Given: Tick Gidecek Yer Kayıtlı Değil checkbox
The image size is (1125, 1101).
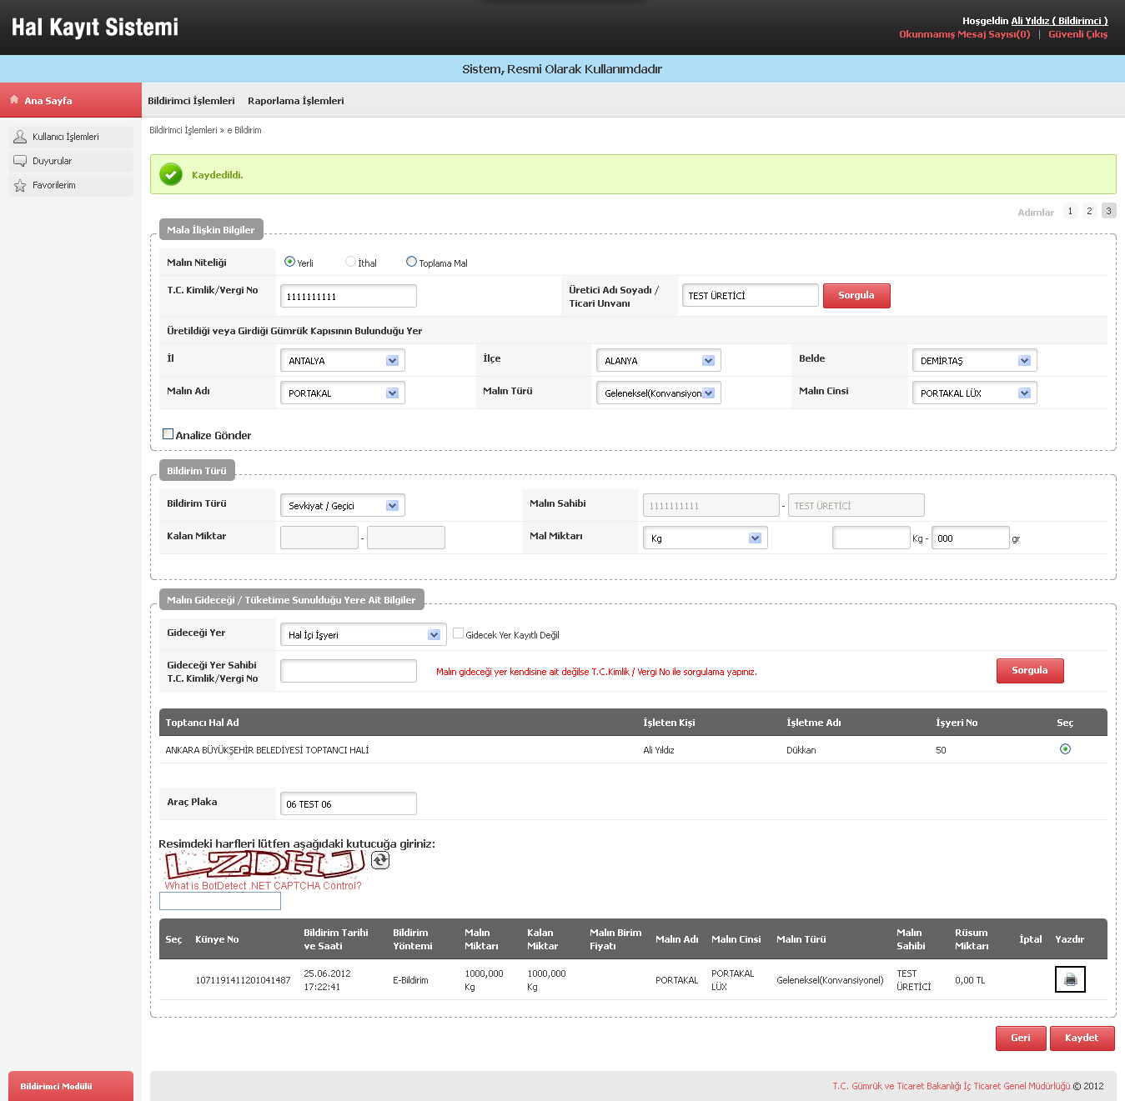Looking at the screenshot, I should (458, 633).
